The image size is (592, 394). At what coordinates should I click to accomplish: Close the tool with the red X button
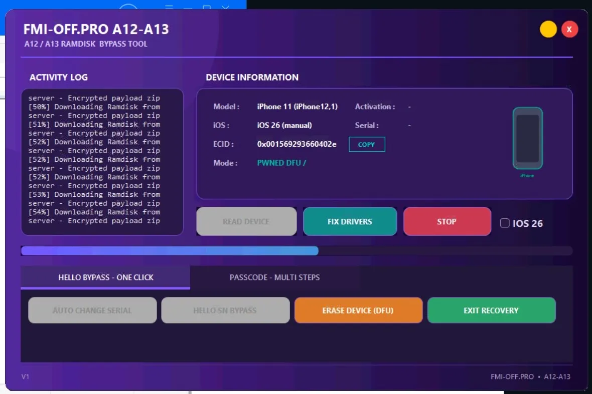tap(569, 30)
